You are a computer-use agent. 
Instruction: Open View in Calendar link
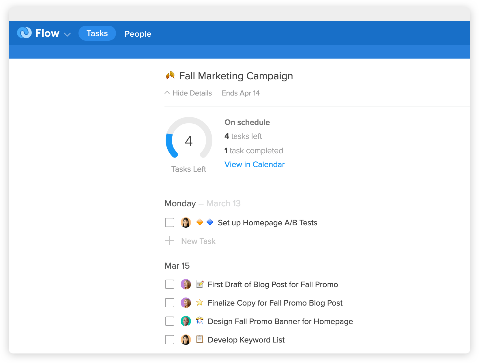[x=255, y=164]
